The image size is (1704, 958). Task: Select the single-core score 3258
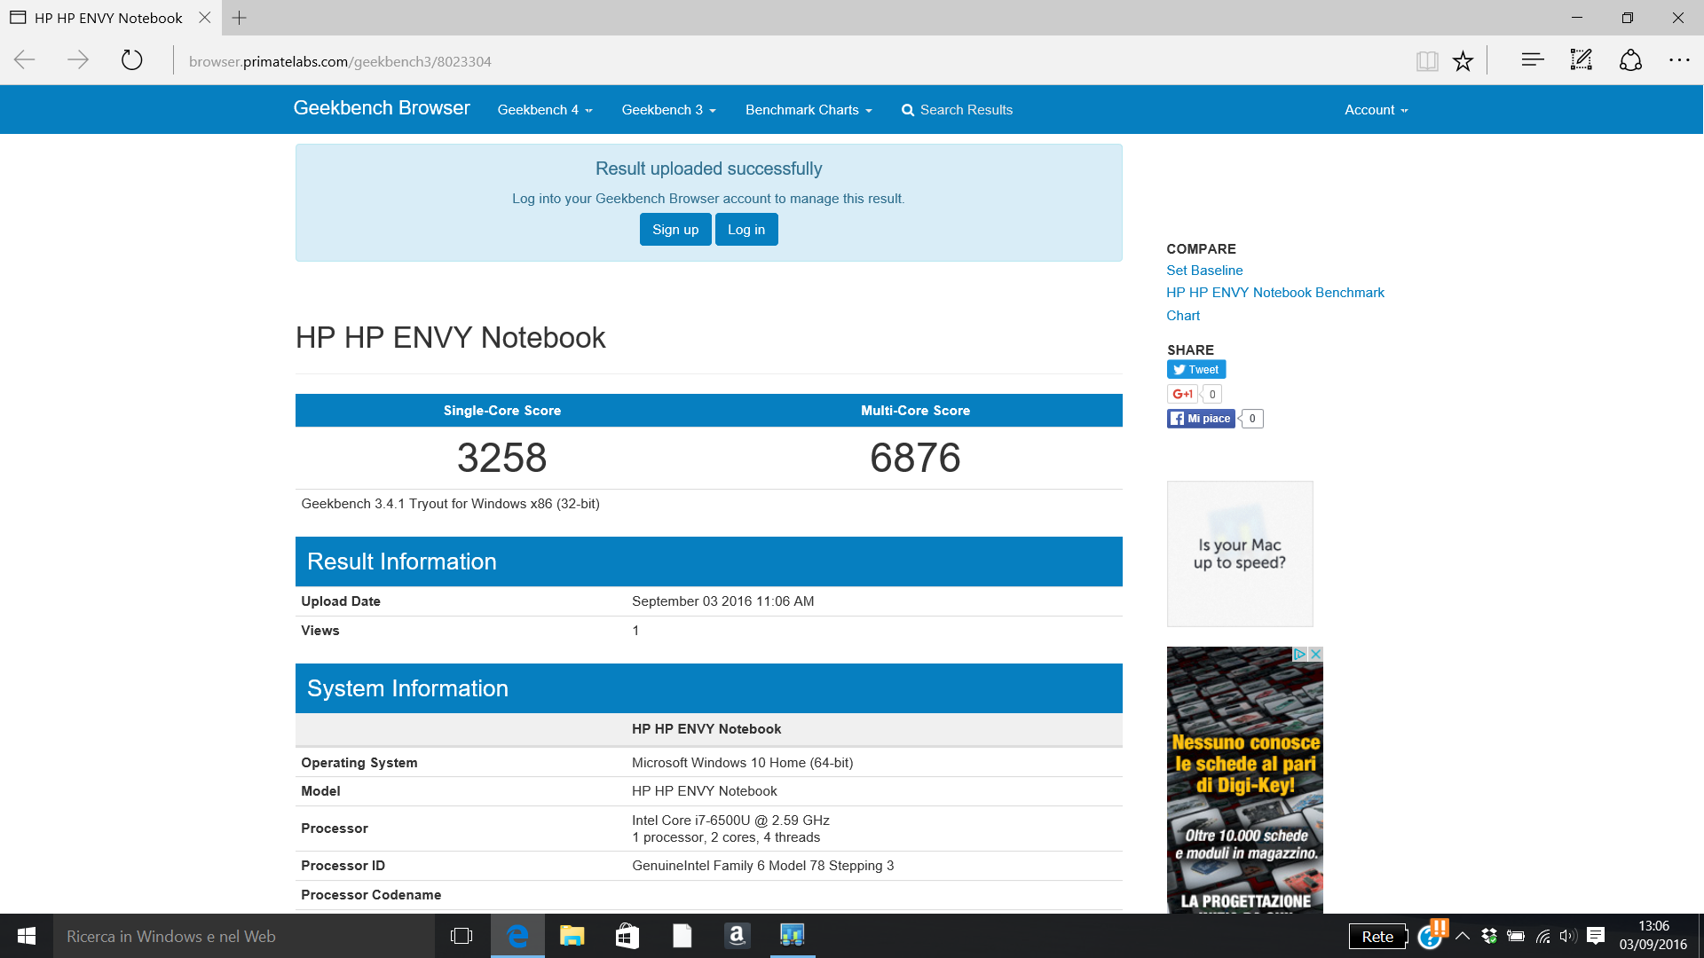502,458
